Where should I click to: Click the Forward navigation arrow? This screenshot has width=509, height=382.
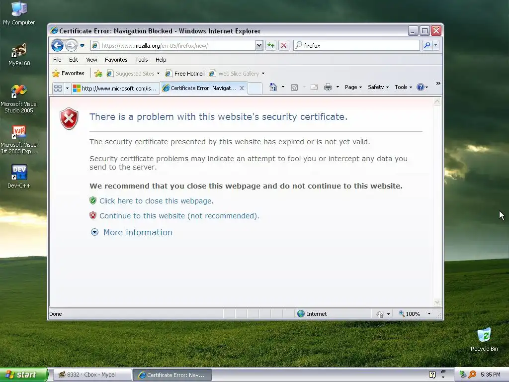click(x=71, y=45)
